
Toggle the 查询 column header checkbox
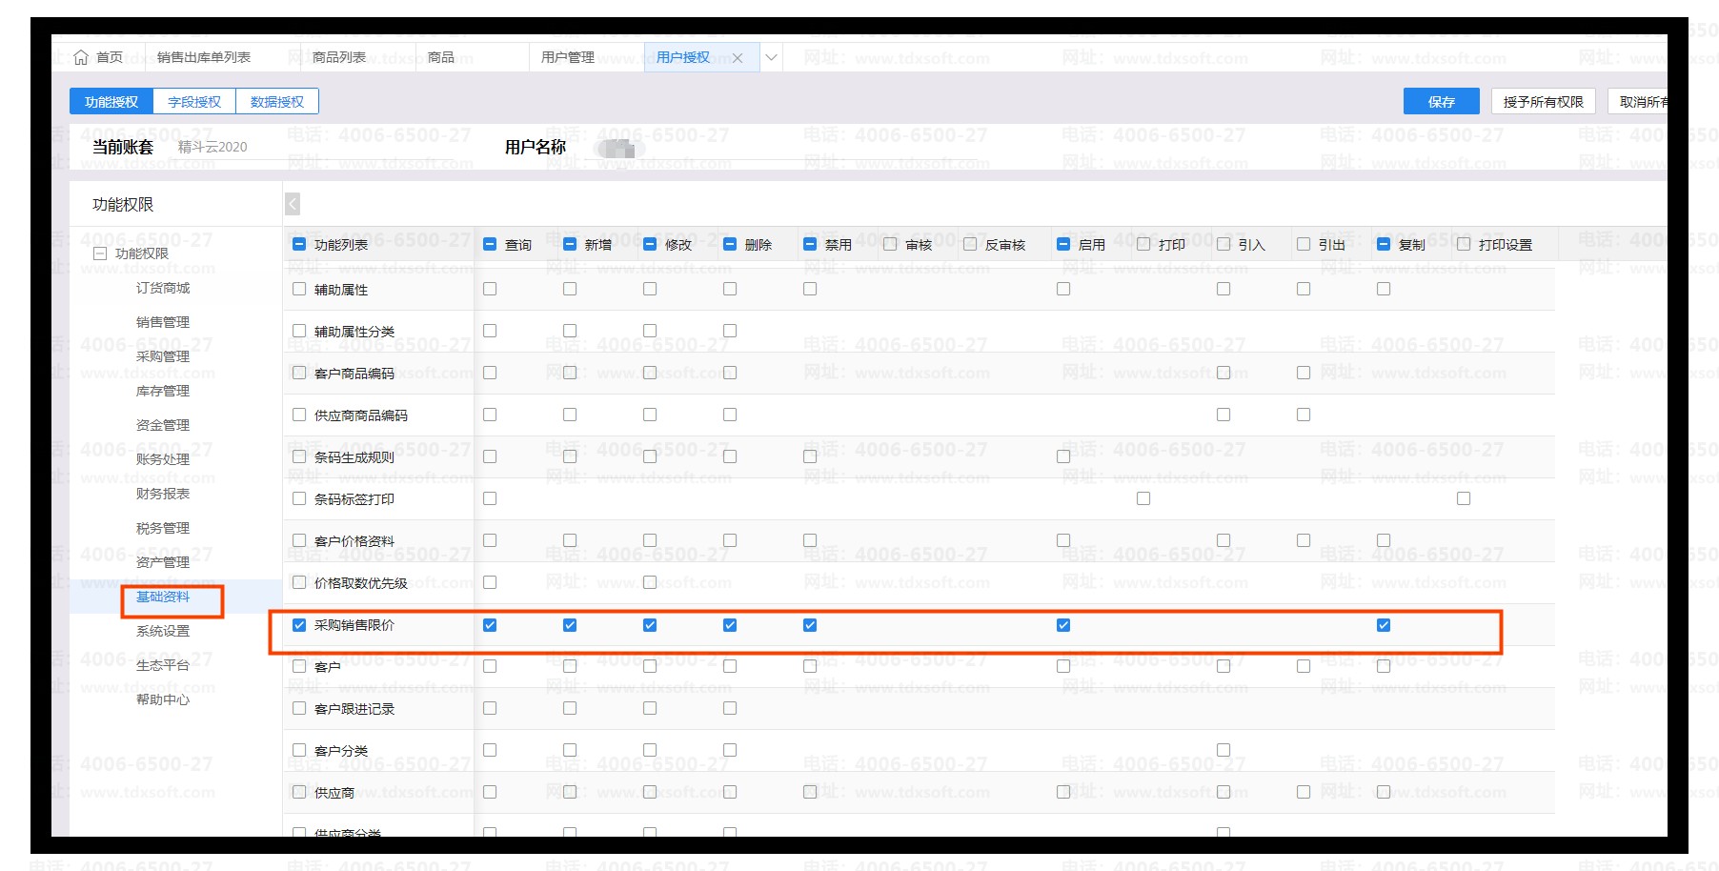490,245
